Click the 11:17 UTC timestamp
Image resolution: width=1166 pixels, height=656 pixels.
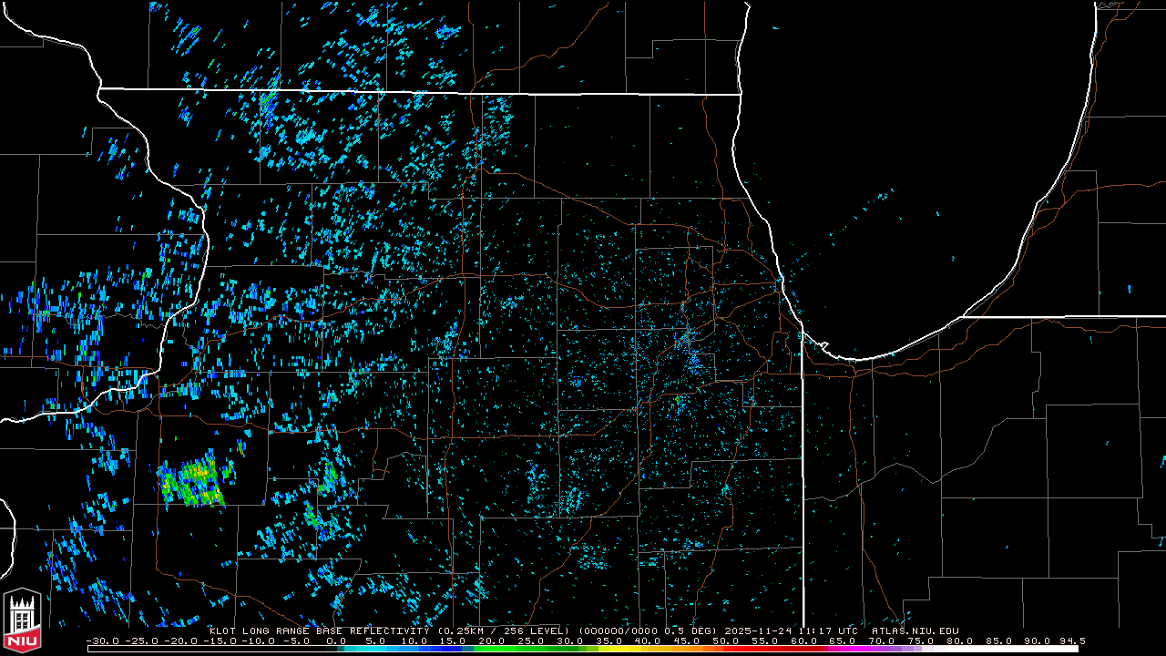coord(830,630)
